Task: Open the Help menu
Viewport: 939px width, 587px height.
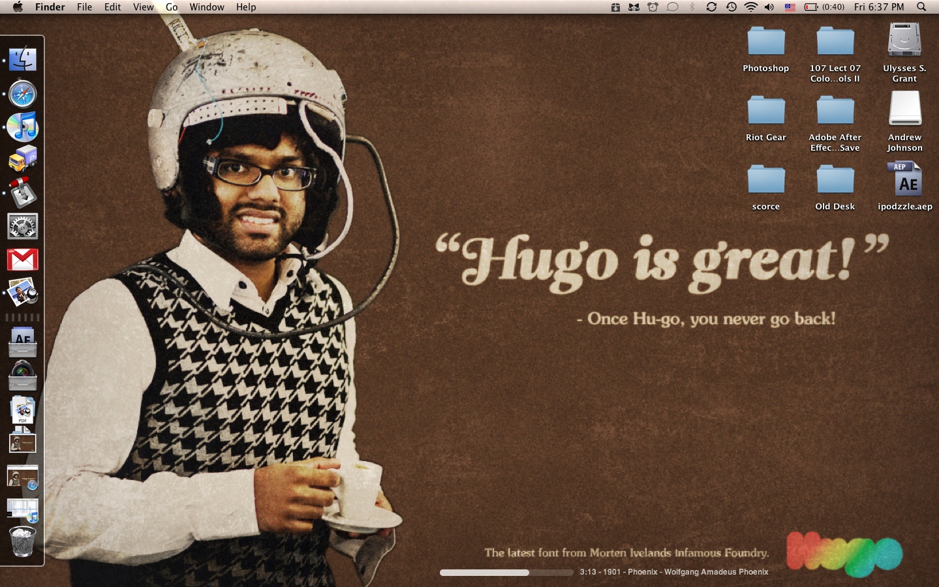Action: click(x=246, y=7)
